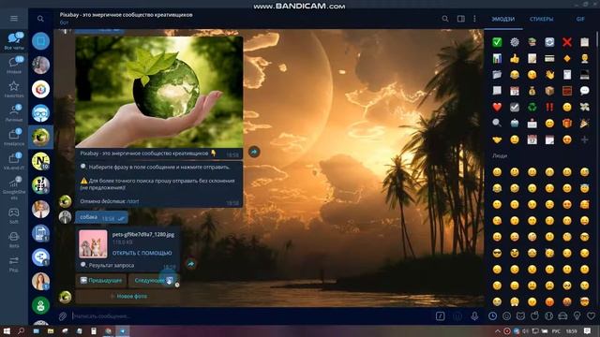Viewport: 600px width, 337px height.
Task: Click the /start command link
Action: pos(133,201)
